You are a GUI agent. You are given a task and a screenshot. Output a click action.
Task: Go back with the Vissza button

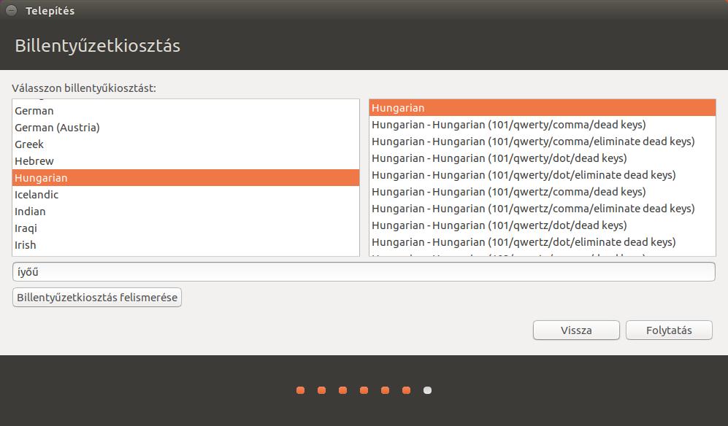tap(576, 330)
